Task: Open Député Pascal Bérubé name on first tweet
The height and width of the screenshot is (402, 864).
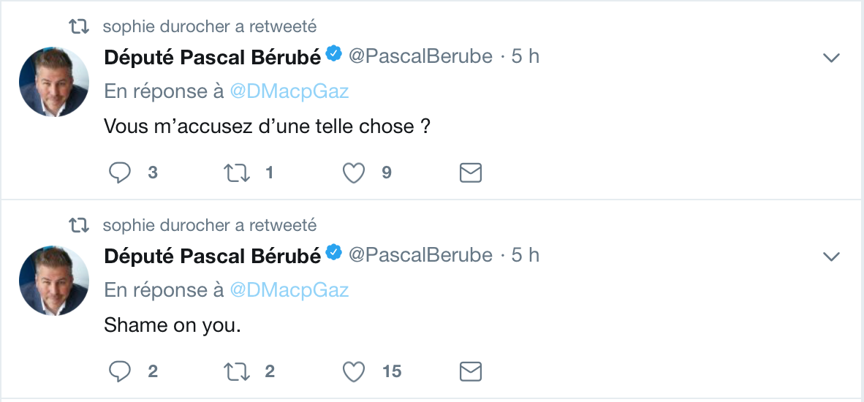Action: click(213, 57)
